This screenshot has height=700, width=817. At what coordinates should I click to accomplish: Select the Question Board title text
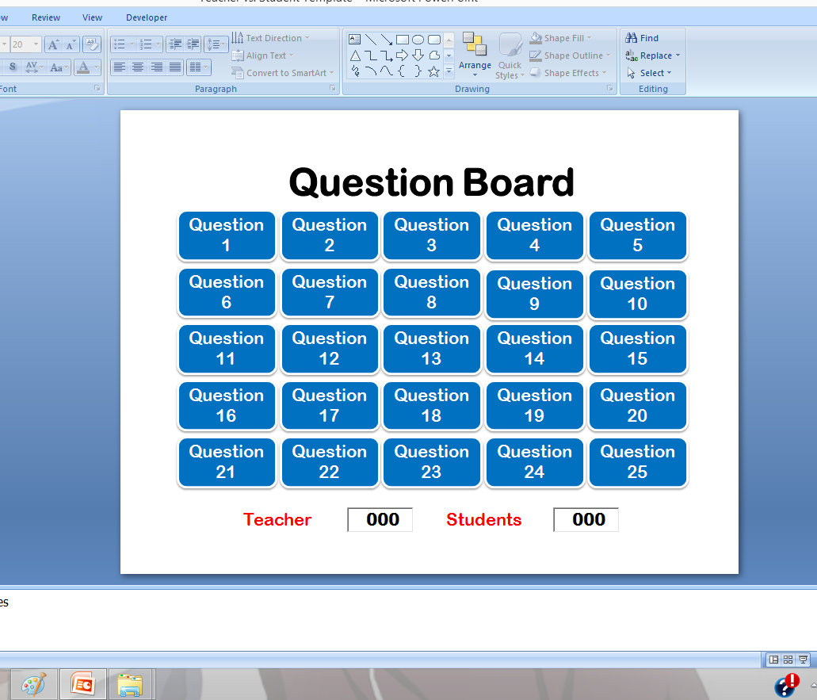tap(431, 182)
